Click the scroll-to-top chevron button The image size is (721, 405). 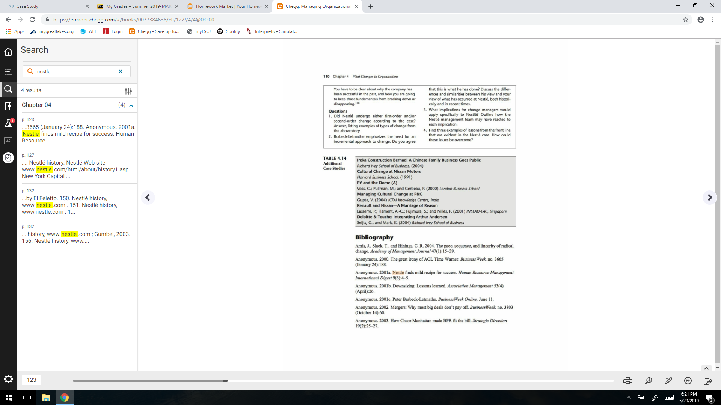706,368
